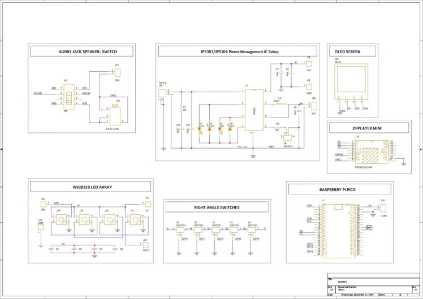
Task: Select inductor L2 2.2uH symbol
Action: (x=281, y=104)
